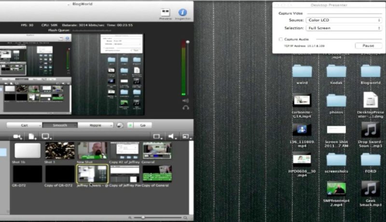Select the Cut transition segment

click(x=25, y=125)
